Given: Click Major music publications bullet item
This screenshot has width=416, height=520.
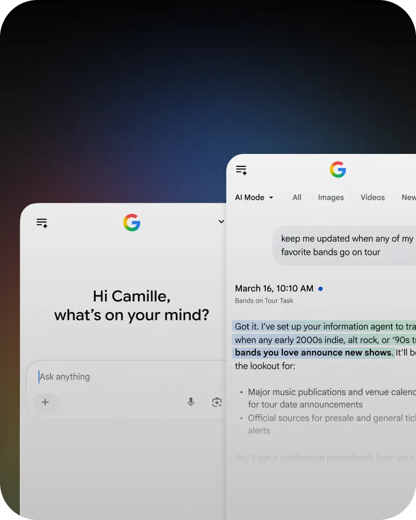Looking at the screenshot, I should pos(332,398).
